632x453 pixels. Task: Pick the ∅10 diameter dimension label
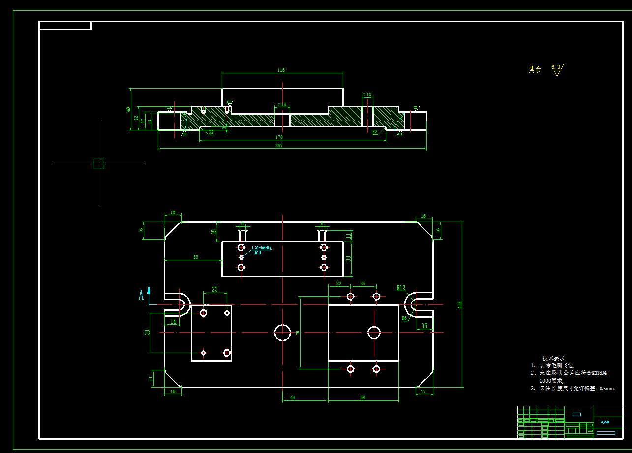tap(367, 95)
